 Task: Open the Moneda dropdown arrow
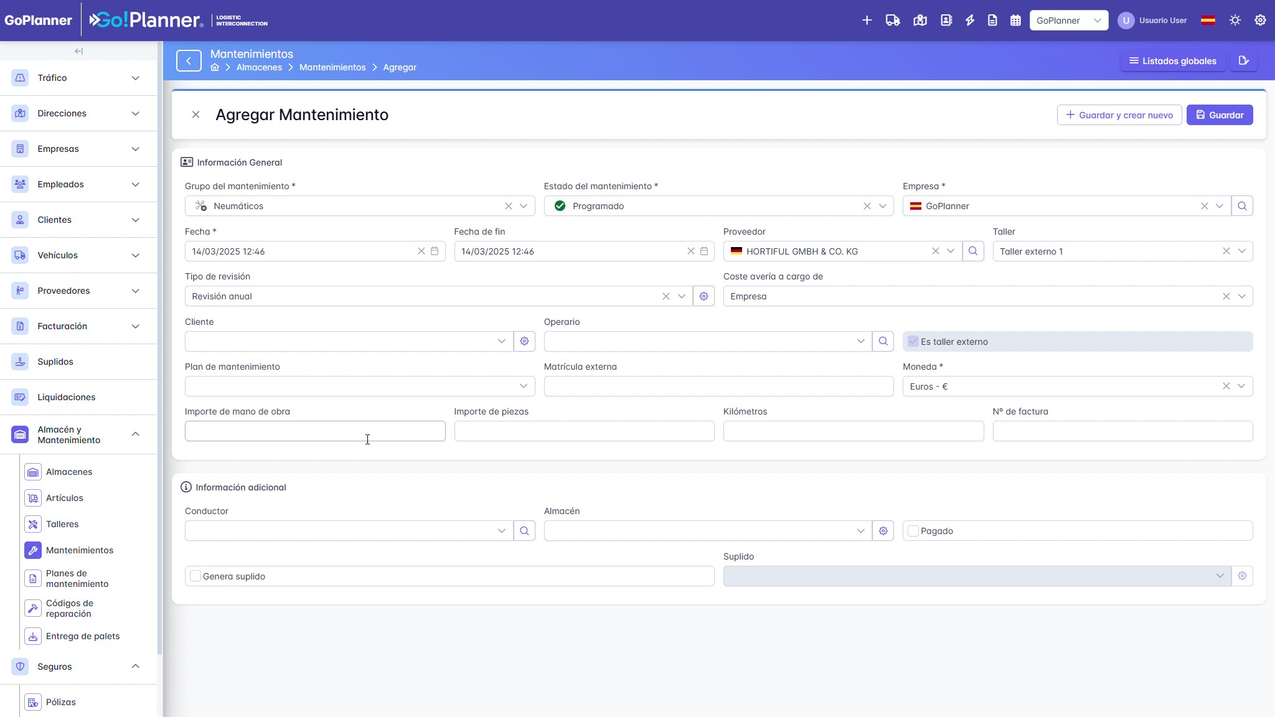(x=1241, y=387)
